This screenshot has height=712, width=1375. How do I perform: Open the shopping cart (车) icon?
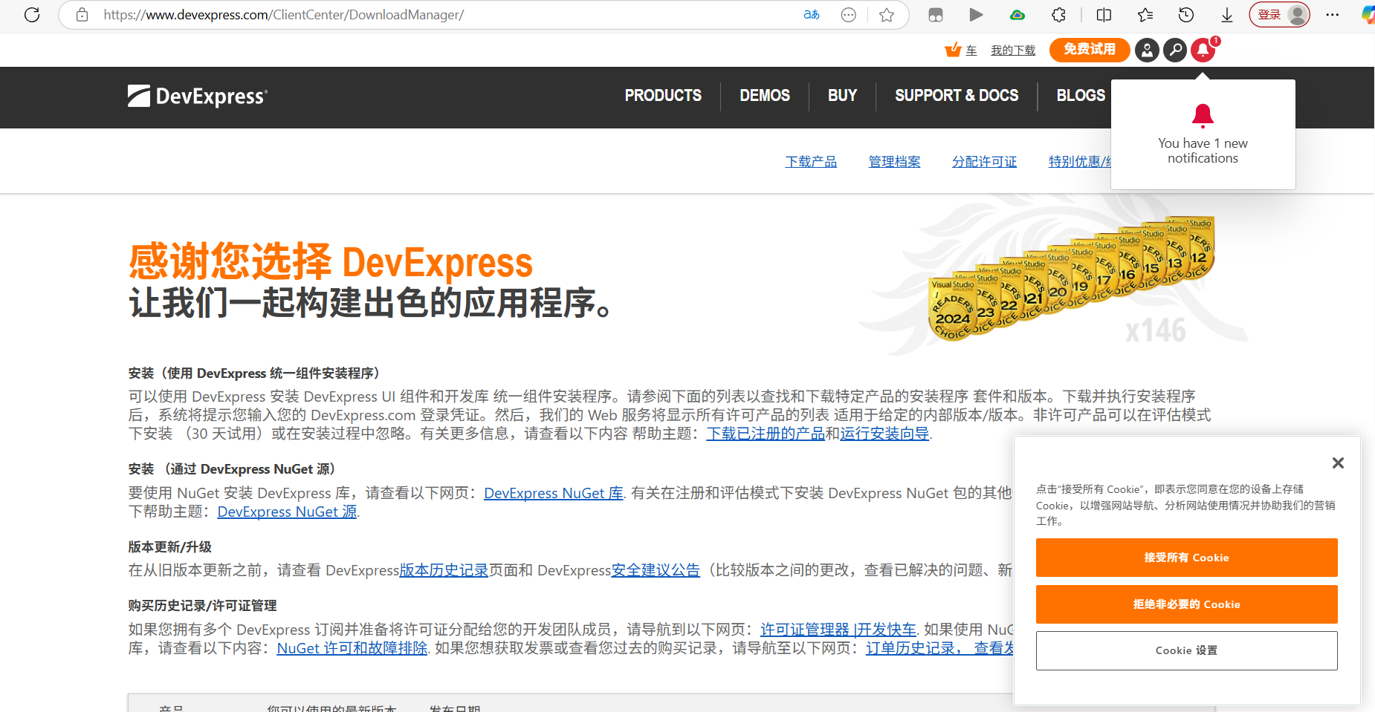click(954, 50)
